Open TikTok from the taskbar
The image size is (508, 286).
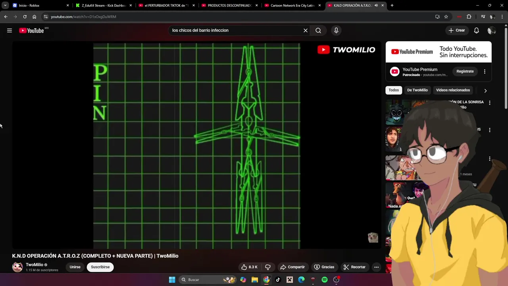pos(278,280)
